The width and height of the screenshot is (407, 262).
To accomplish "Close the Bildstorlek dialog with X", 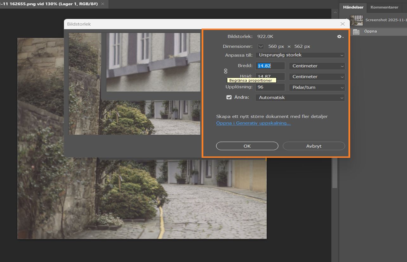I will pos(342,24).
